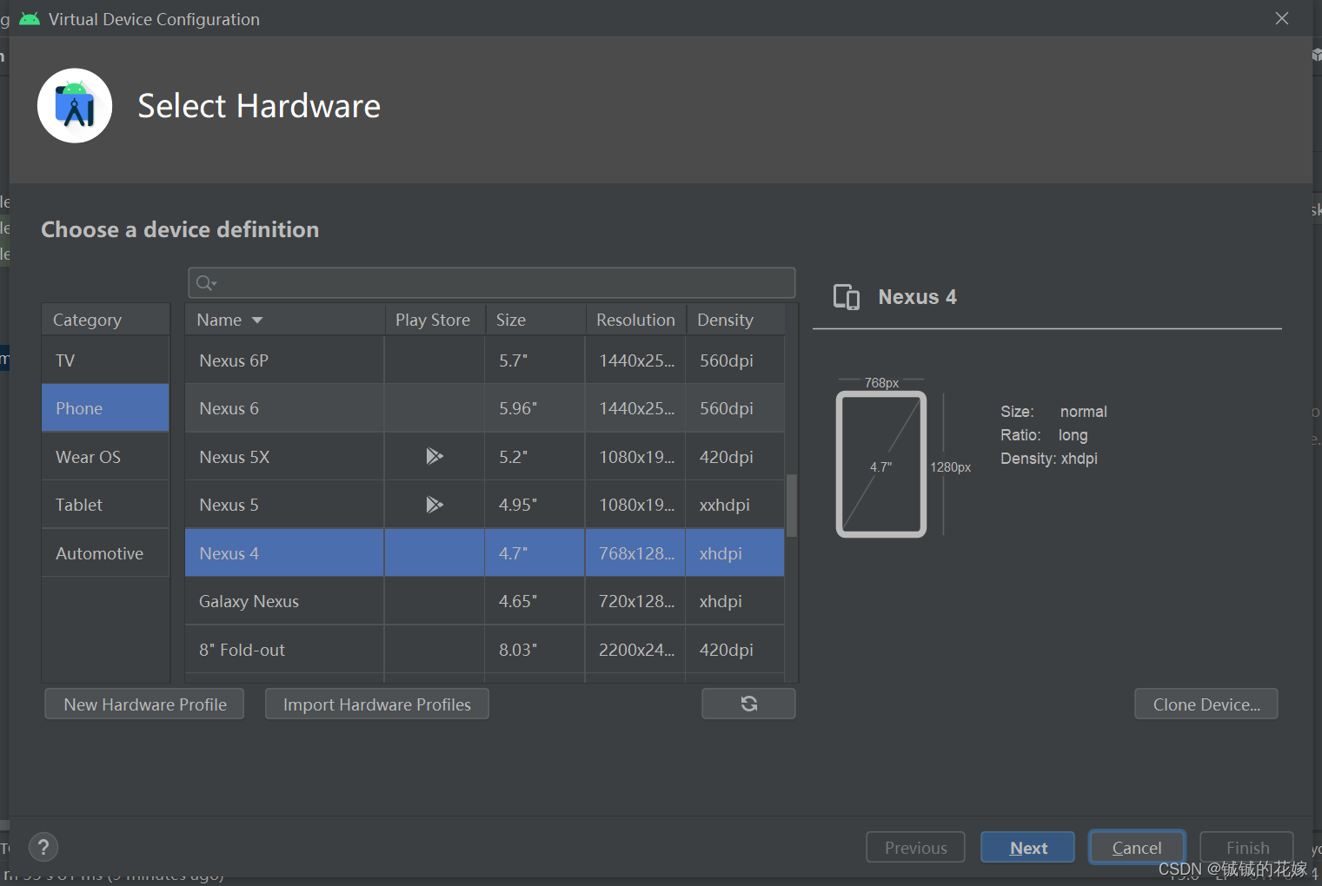Screen dimensions: 1322x886
Task: Select the Galaxy Nexus device row
Action: [x=484, y=601]
